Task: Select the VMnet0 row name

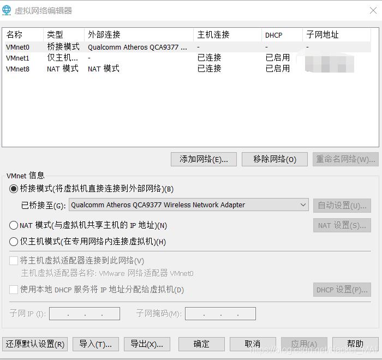Action: (x=17, y=47)
